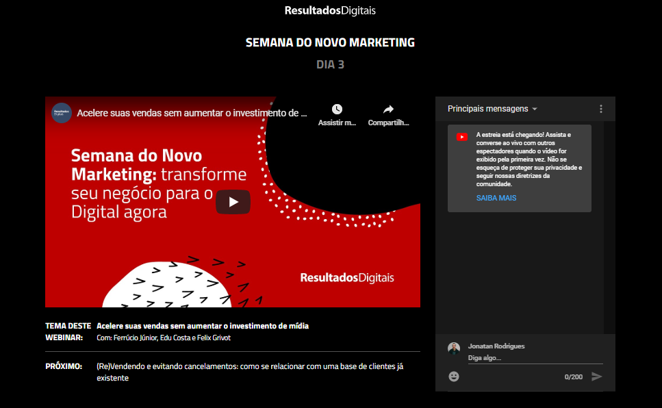Click the SAIBA MAIS link
The image size is (662, 408).
[496, 198]
